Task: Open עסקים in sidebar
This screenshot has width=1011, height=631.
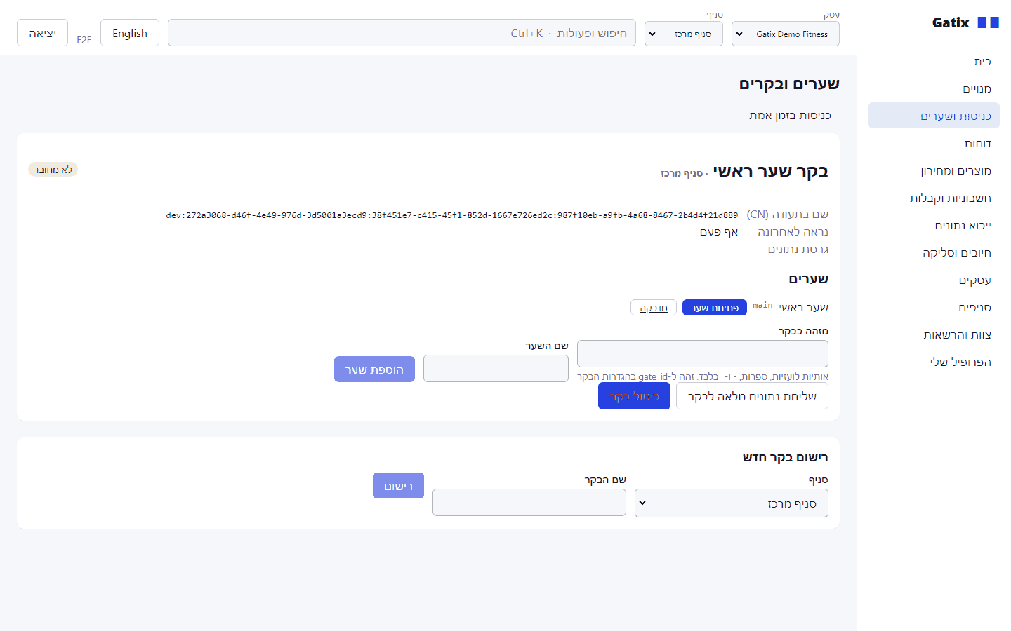Action: pos(934,280)
